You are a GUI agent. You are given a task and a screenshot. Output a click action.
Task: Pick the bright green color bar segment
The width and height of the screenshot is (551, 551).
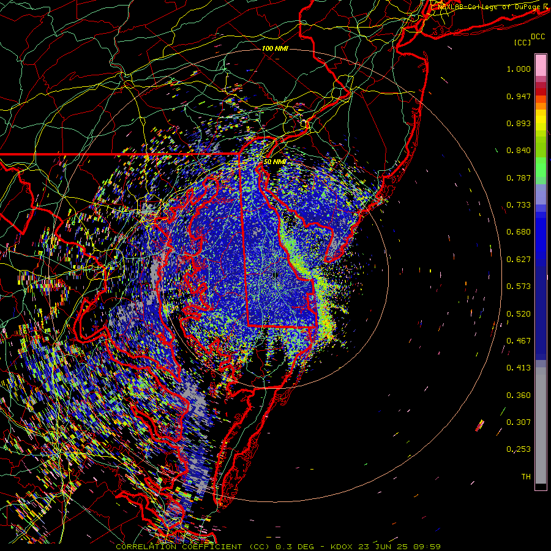point(541,167)
